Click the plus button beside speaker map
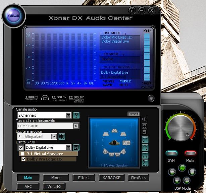Image resolution: width=206 pixels, height=193 pixels. pos(144,126)
